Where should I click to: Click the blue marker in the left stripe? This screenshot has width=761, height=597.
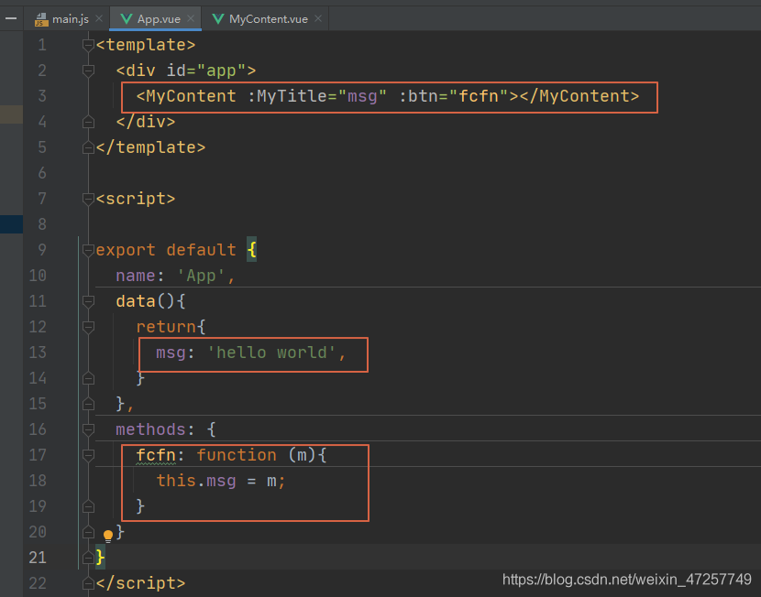click(11, 224)
